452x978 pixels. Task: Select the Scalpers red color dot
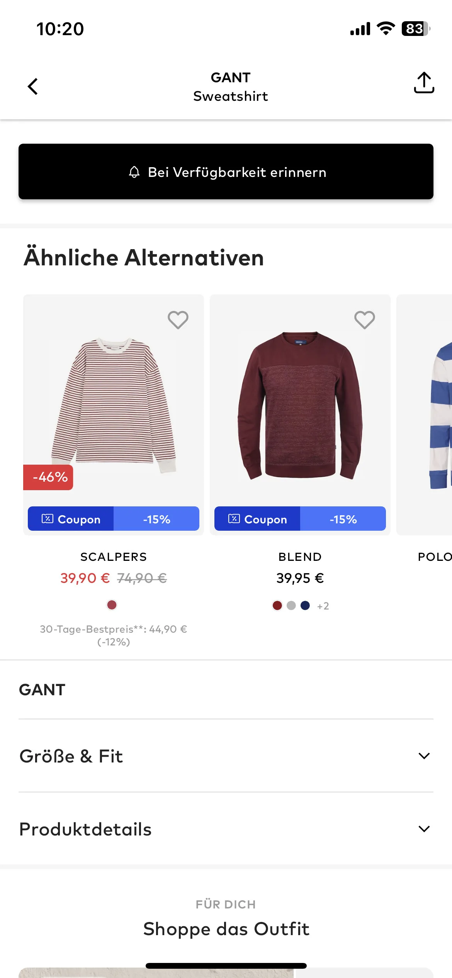[112, 605]
